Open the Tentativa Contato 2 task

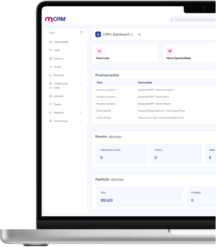point(106,104)
